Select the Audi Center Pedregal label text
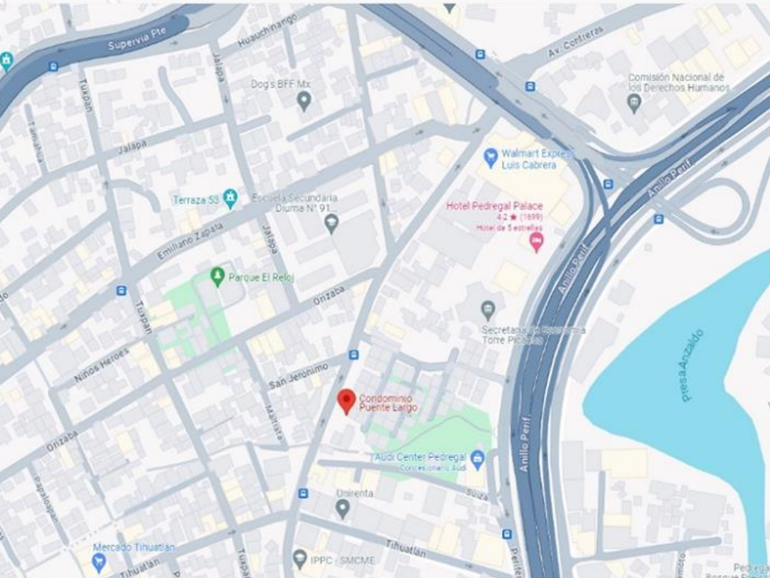770x578 pixels. pyautogui.click(x=421, y=457)
